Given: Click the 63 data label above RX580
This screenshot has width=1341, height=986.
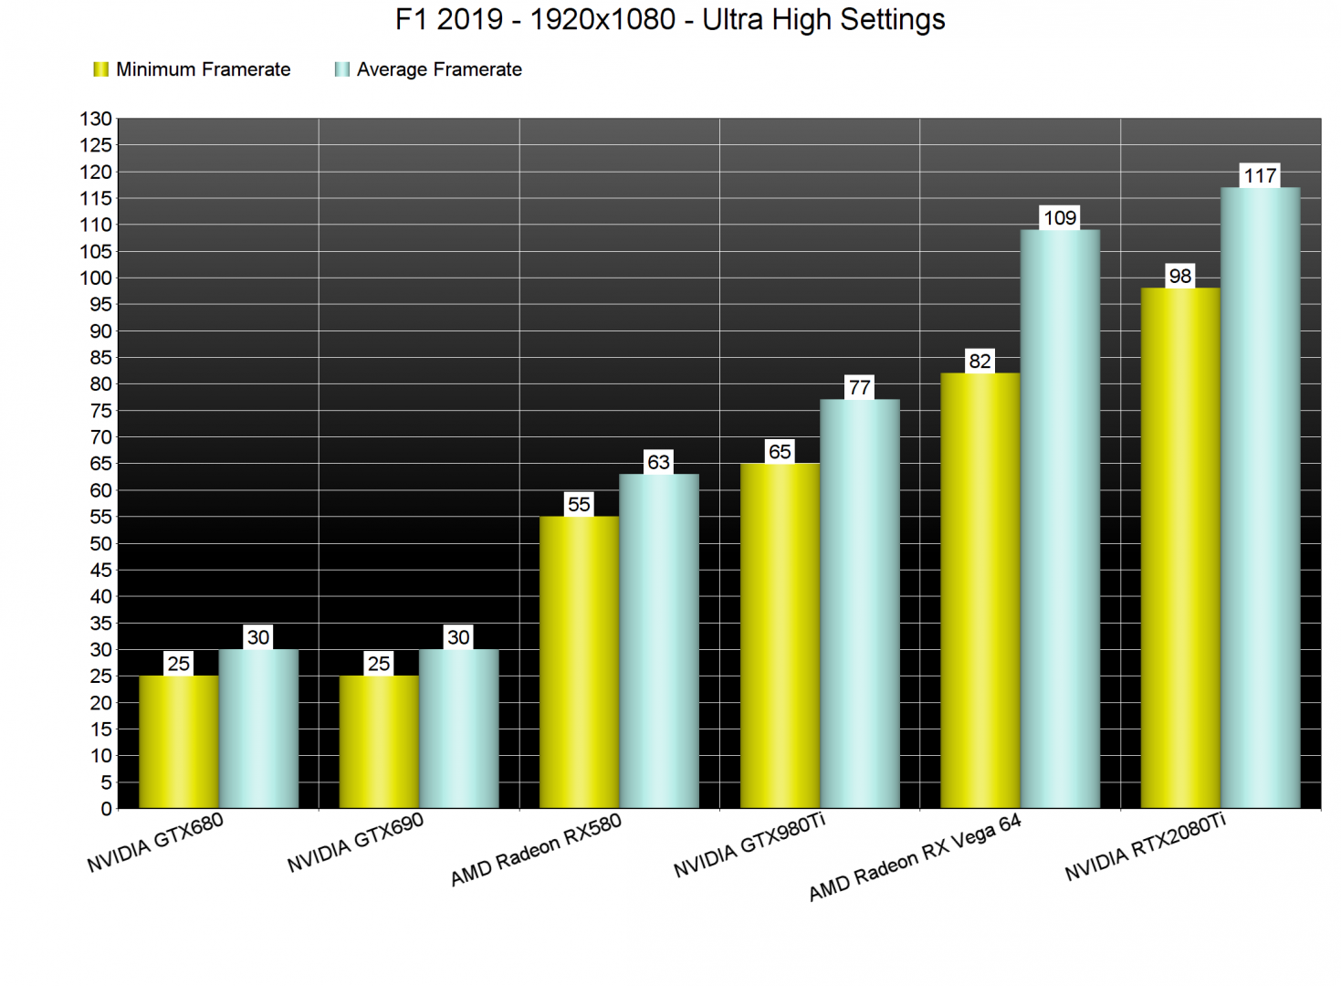Looking at the screenshot, I should 658,462.
